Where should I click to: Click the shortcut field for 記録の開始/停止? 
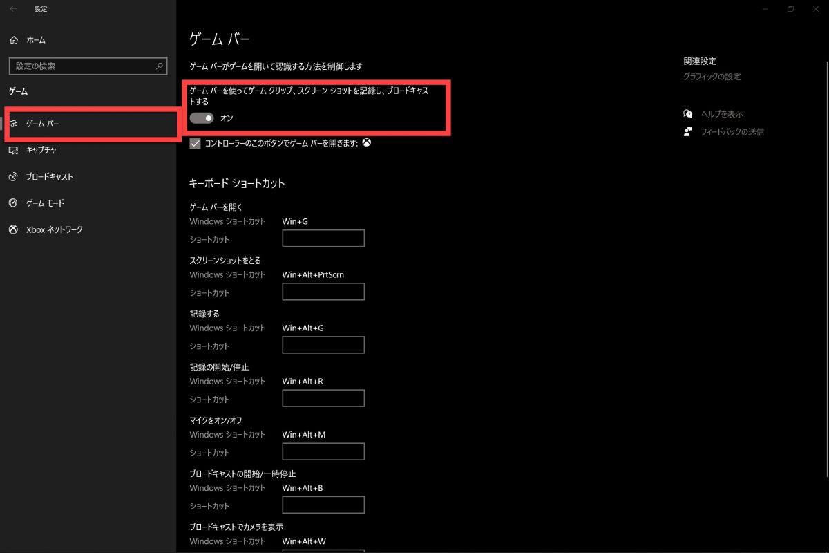point(323,399)
